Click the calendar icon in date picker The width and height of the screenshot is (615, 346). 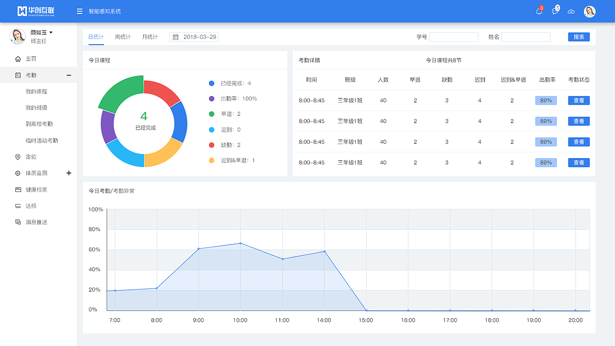[x=176, y=37]
